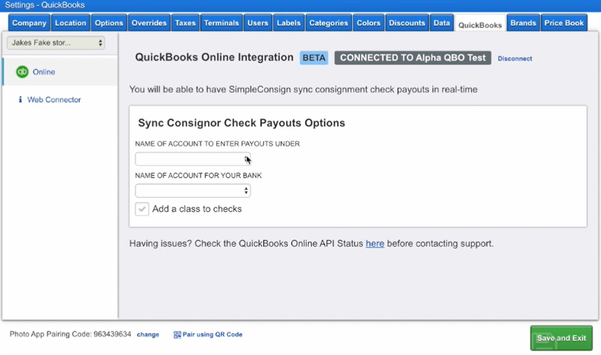Image resolution: width=601 pixels, height=355 pixels.
Task: Open the Brands tab
Action: pyautogui.click(x=523, y=23)
